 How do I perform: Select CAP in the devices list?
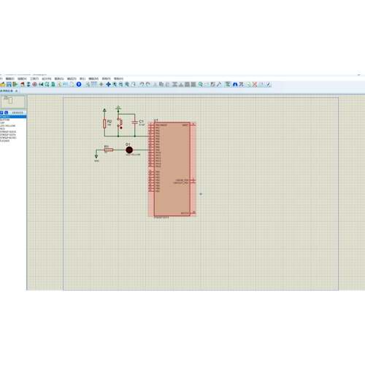point(2,123)
